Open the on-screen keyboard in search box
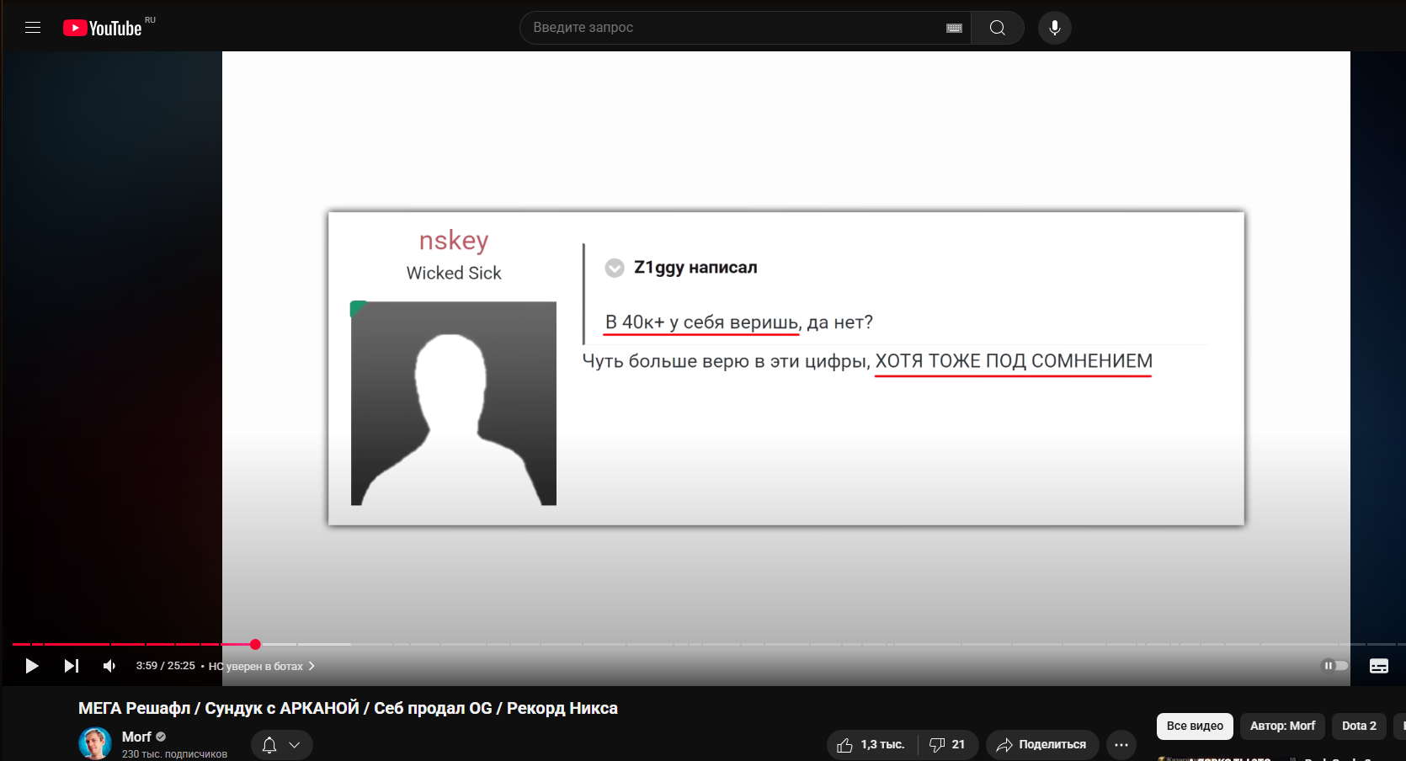 pos(954,28)
